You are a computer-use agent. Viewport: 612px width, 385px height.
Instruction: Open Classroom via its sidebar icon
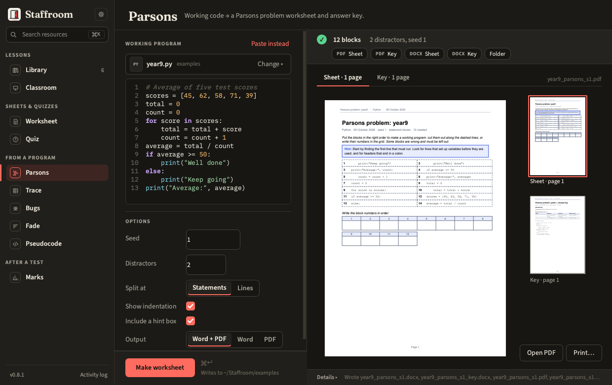[15, 88]
